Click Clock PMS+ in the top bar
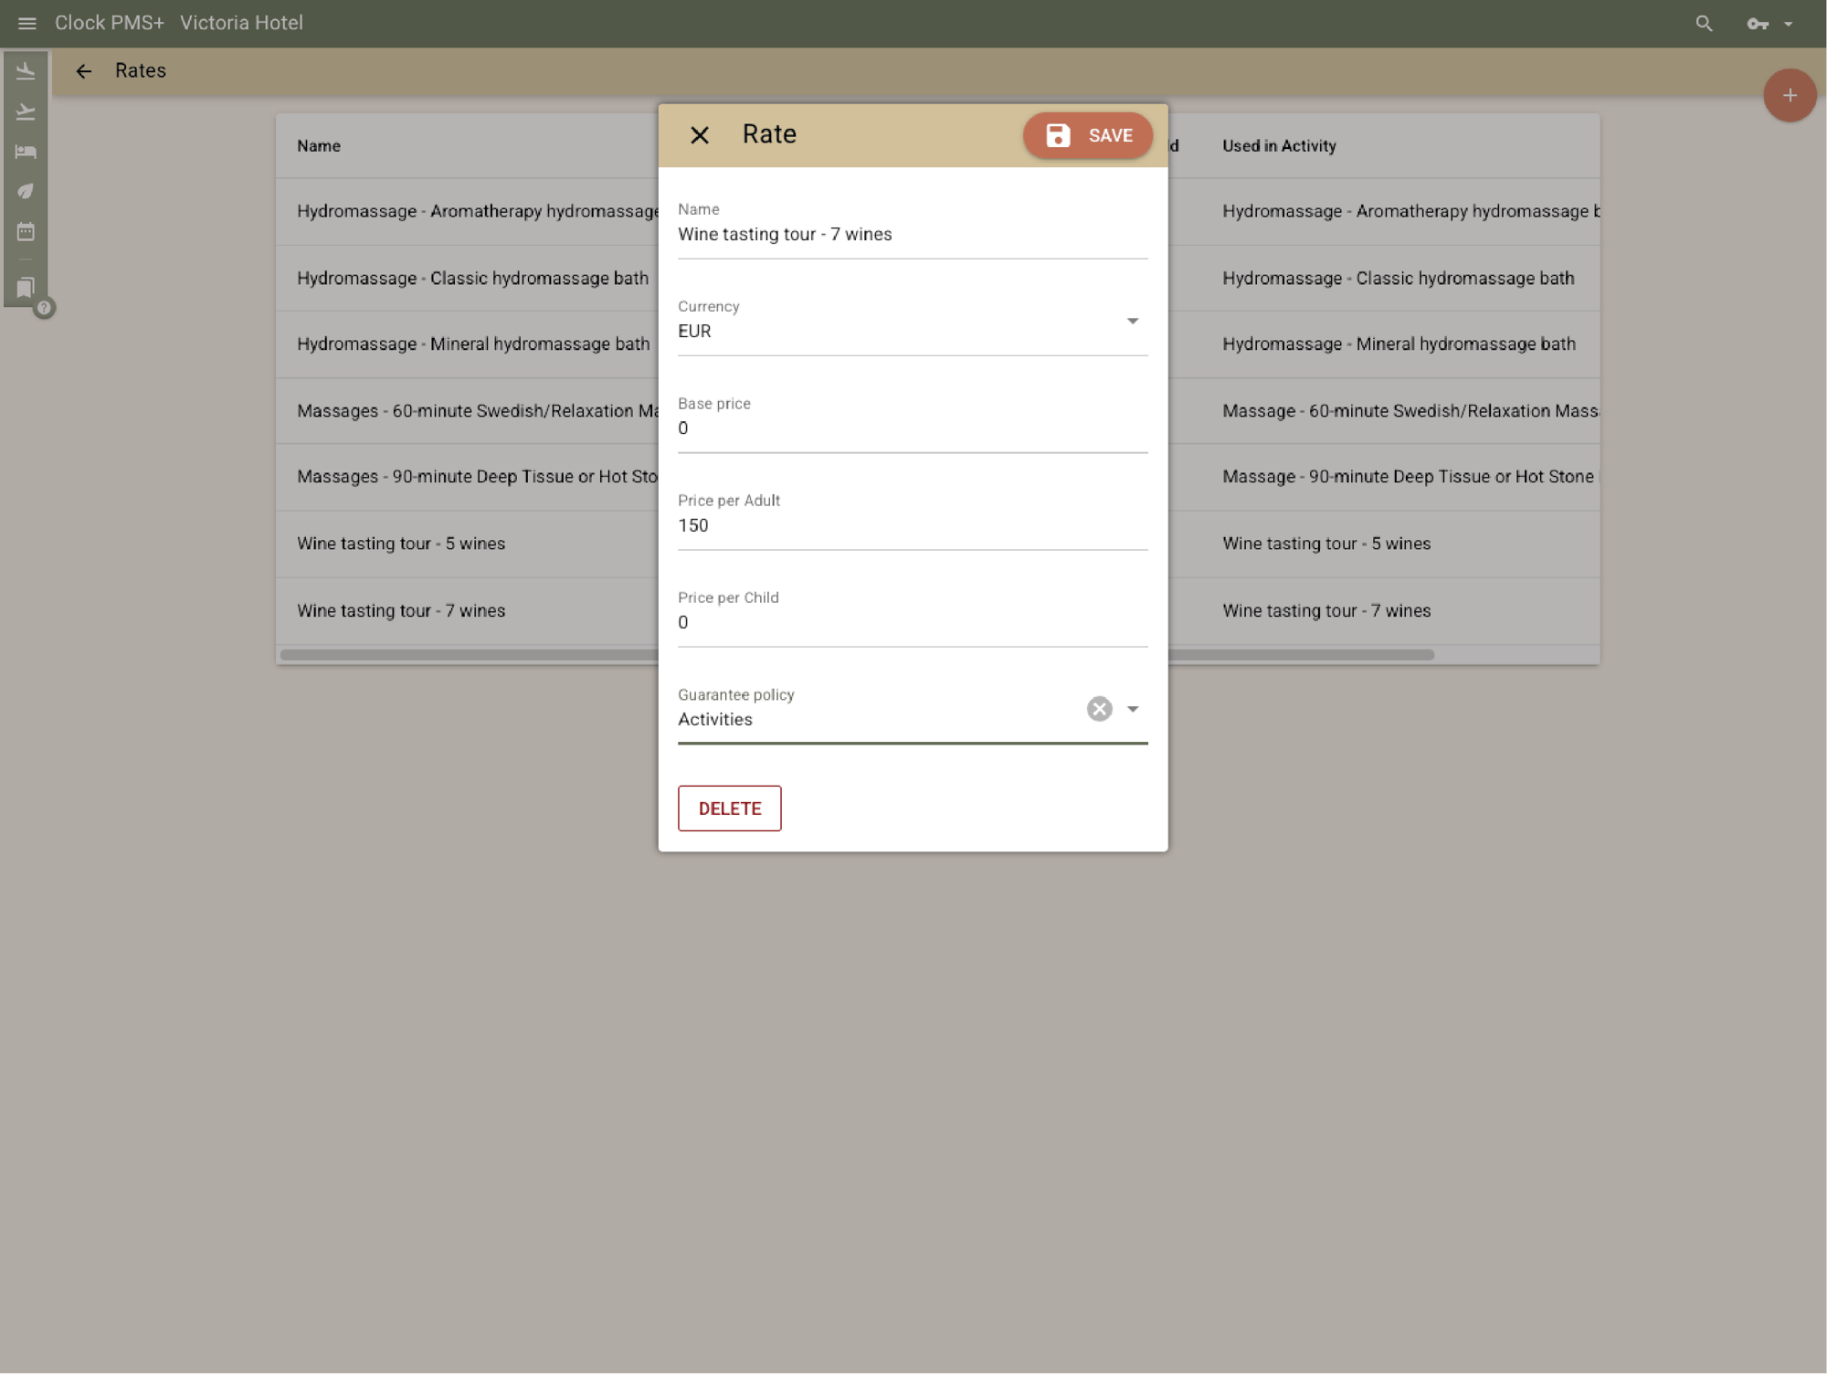1827x1374 pixels. [x=108, y=23]
